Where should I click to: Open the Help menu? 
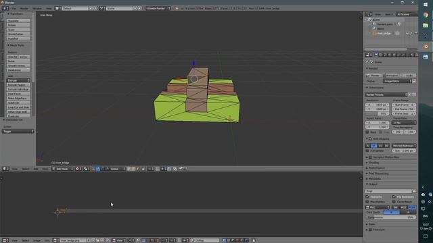49,9
